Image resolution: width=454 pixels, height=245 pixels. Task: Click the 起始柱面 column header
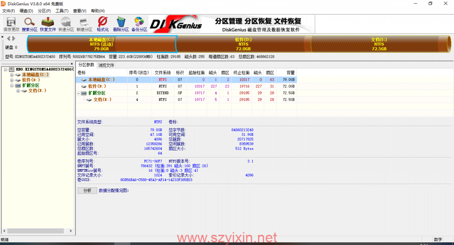pos(196,72)
